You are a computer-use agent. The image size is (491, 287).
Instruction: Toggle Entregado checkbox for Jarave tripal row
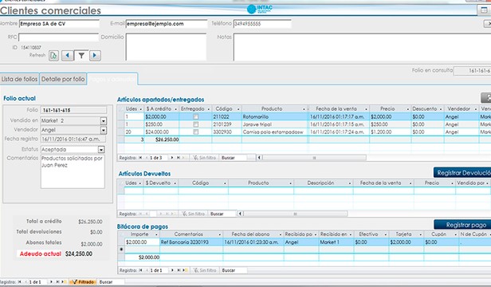(196, 124)
